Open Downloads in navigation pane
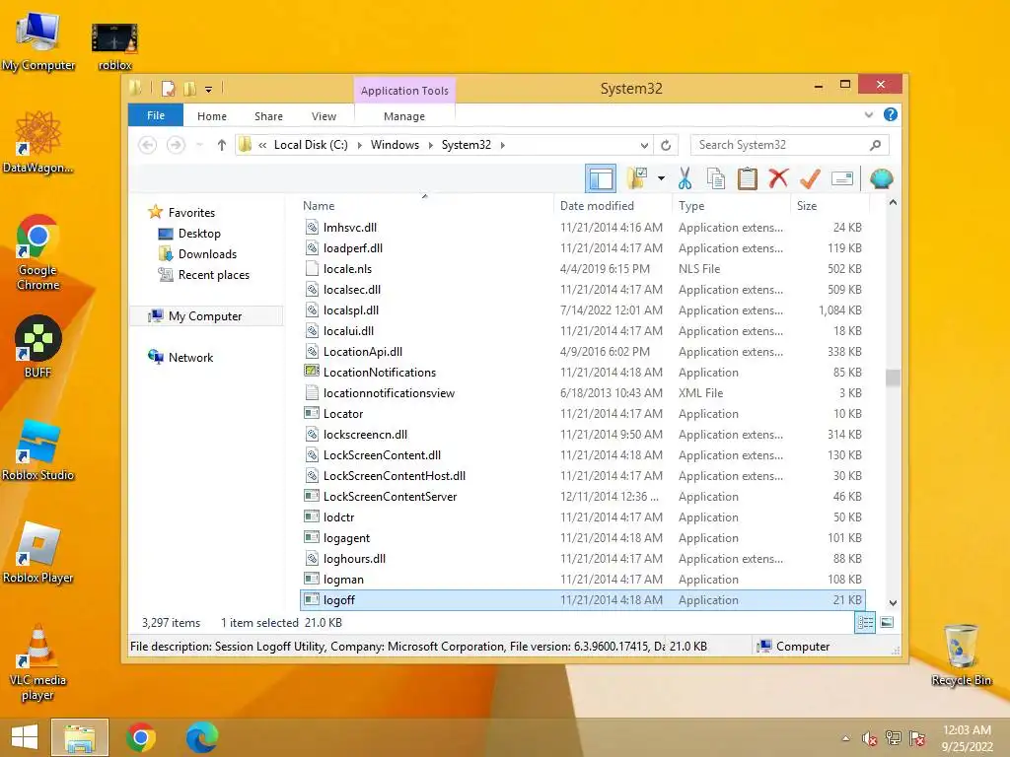1010x757 pixels. point(207,253)
